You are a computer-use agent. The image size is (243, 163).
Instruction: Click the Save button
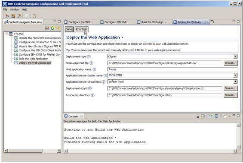click(x=69, y=29)
